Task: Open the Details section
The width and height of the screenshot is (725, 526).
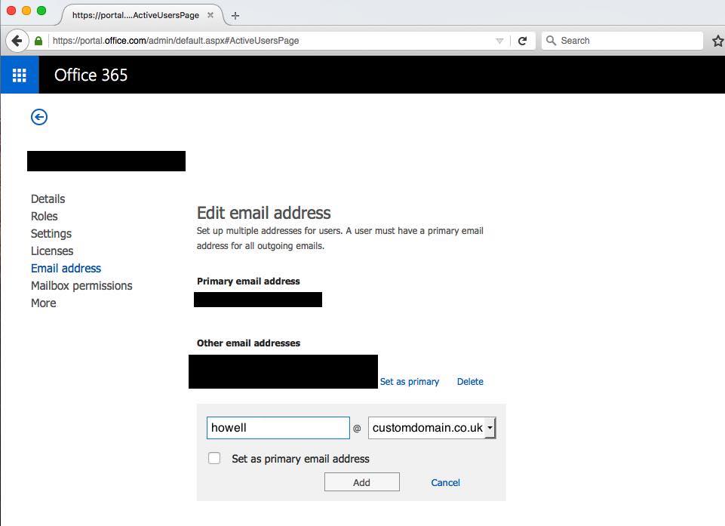Action: click(48, 199)
